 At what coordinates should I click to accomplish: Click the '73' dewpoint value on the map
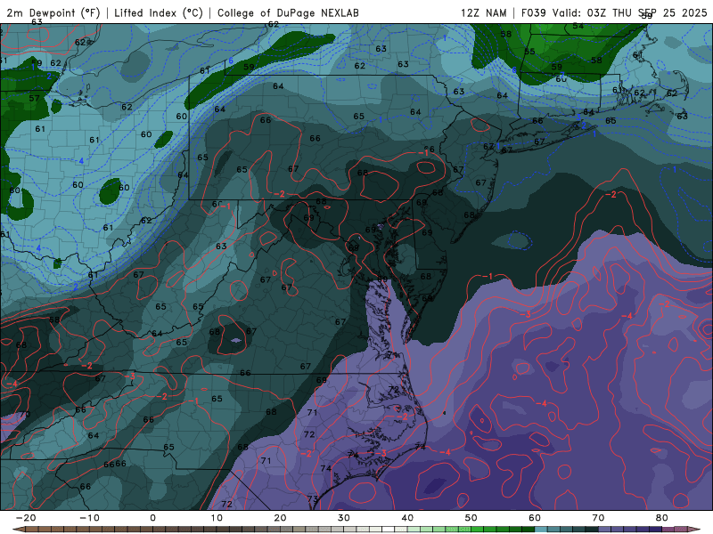[x=313, y=499]
